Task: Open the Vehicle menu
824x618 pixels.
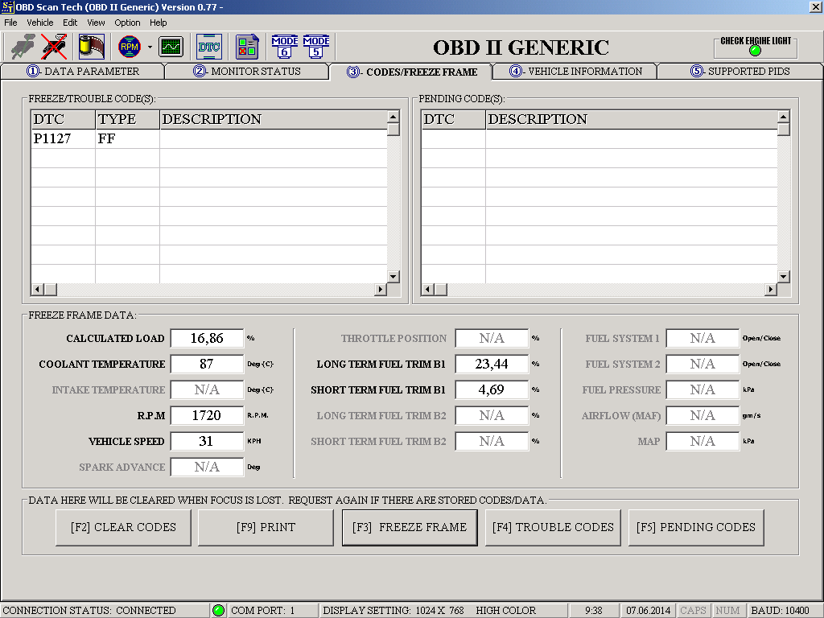Action: pos(40,23)
